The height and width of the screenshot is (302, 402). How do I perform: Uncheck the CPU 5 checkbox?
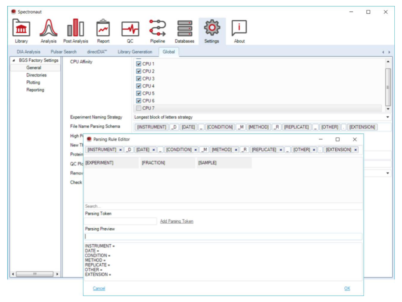pos(139,93)
